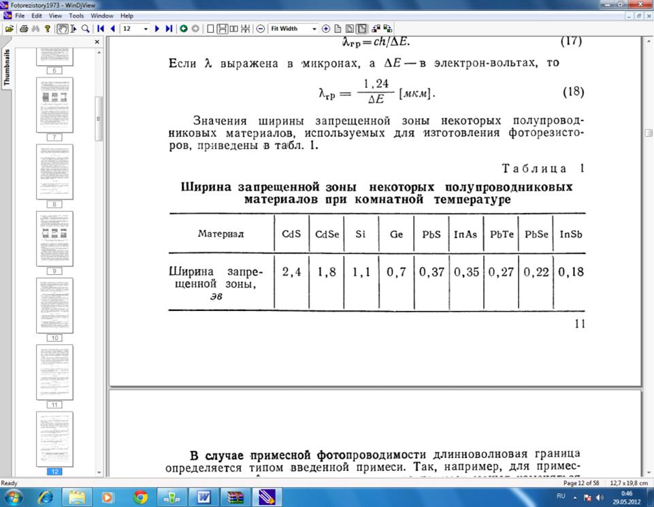This screenshot has width=654, height=507.
Task: Close the thumbnails panel with X
Action: (x=97, y=42)
